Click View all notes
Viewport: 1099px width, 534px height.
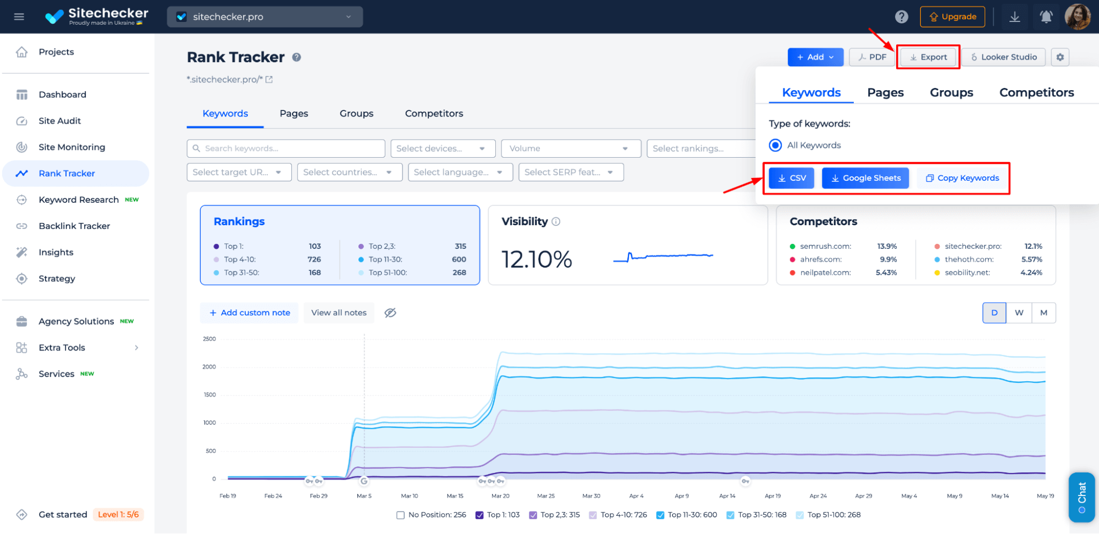(x=339, y=313)
